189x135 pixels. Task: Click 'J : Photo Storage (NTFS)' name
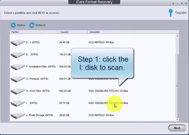[x=39, y=115]
